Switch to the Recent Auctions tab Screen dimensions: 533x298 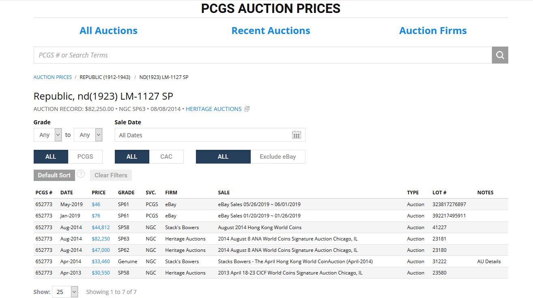click(271, 31)
